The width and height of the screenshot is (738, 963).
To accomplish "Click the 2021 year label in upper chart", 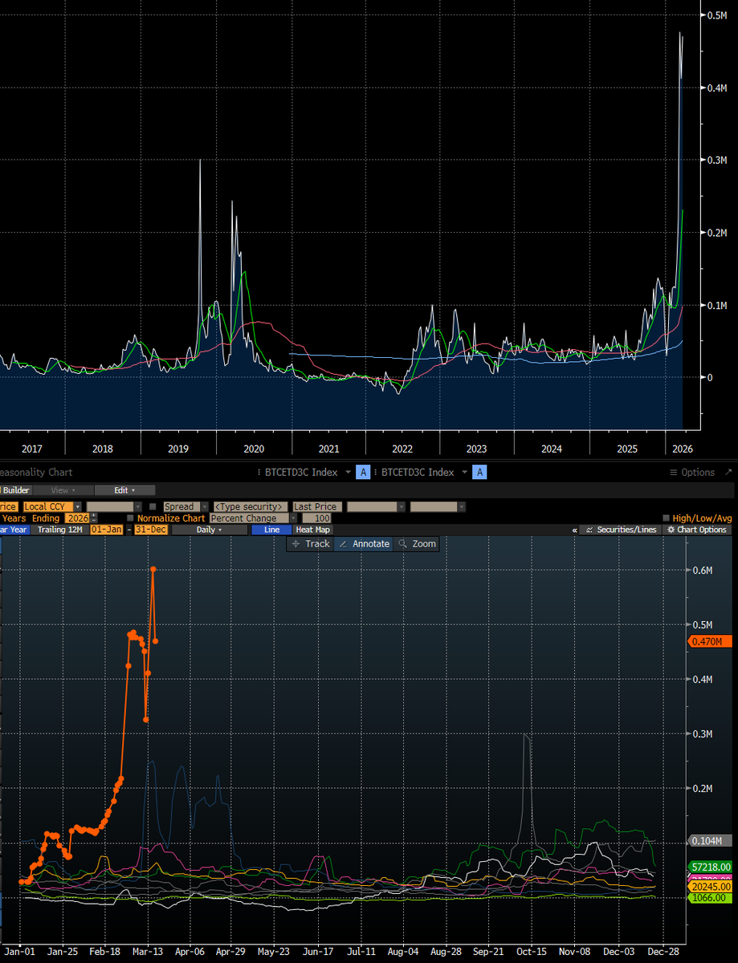I will tap(328, 449).
